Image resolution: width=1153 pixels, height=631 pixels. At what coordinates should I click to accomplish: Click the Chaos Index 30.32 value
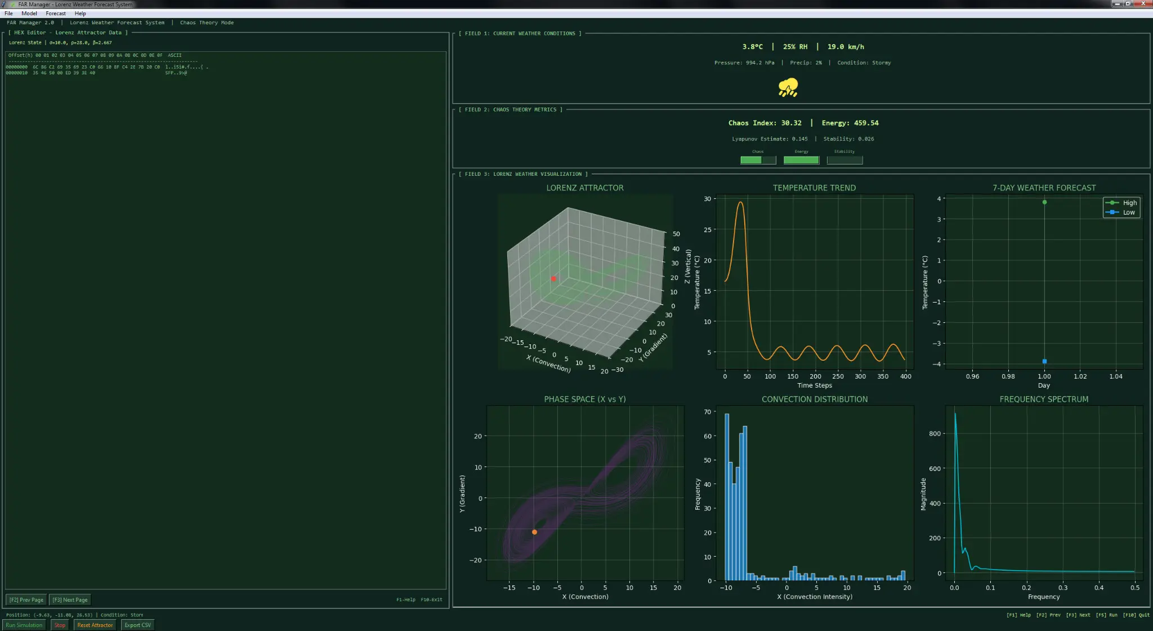[x=765, y=123]
